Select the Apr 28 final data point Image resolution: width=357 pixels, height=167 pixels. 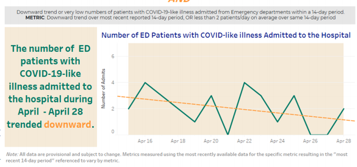click(344, 109)
